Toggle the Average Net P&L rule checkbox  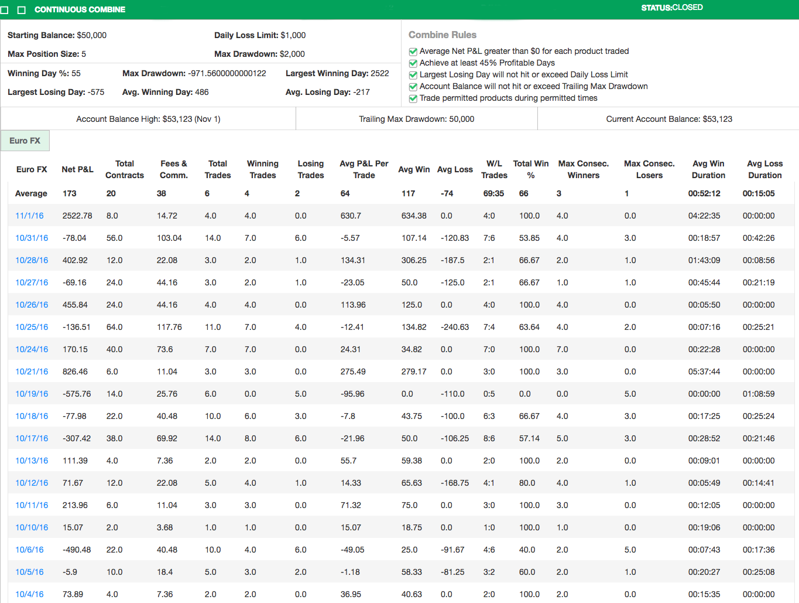(x=413, y=52)
